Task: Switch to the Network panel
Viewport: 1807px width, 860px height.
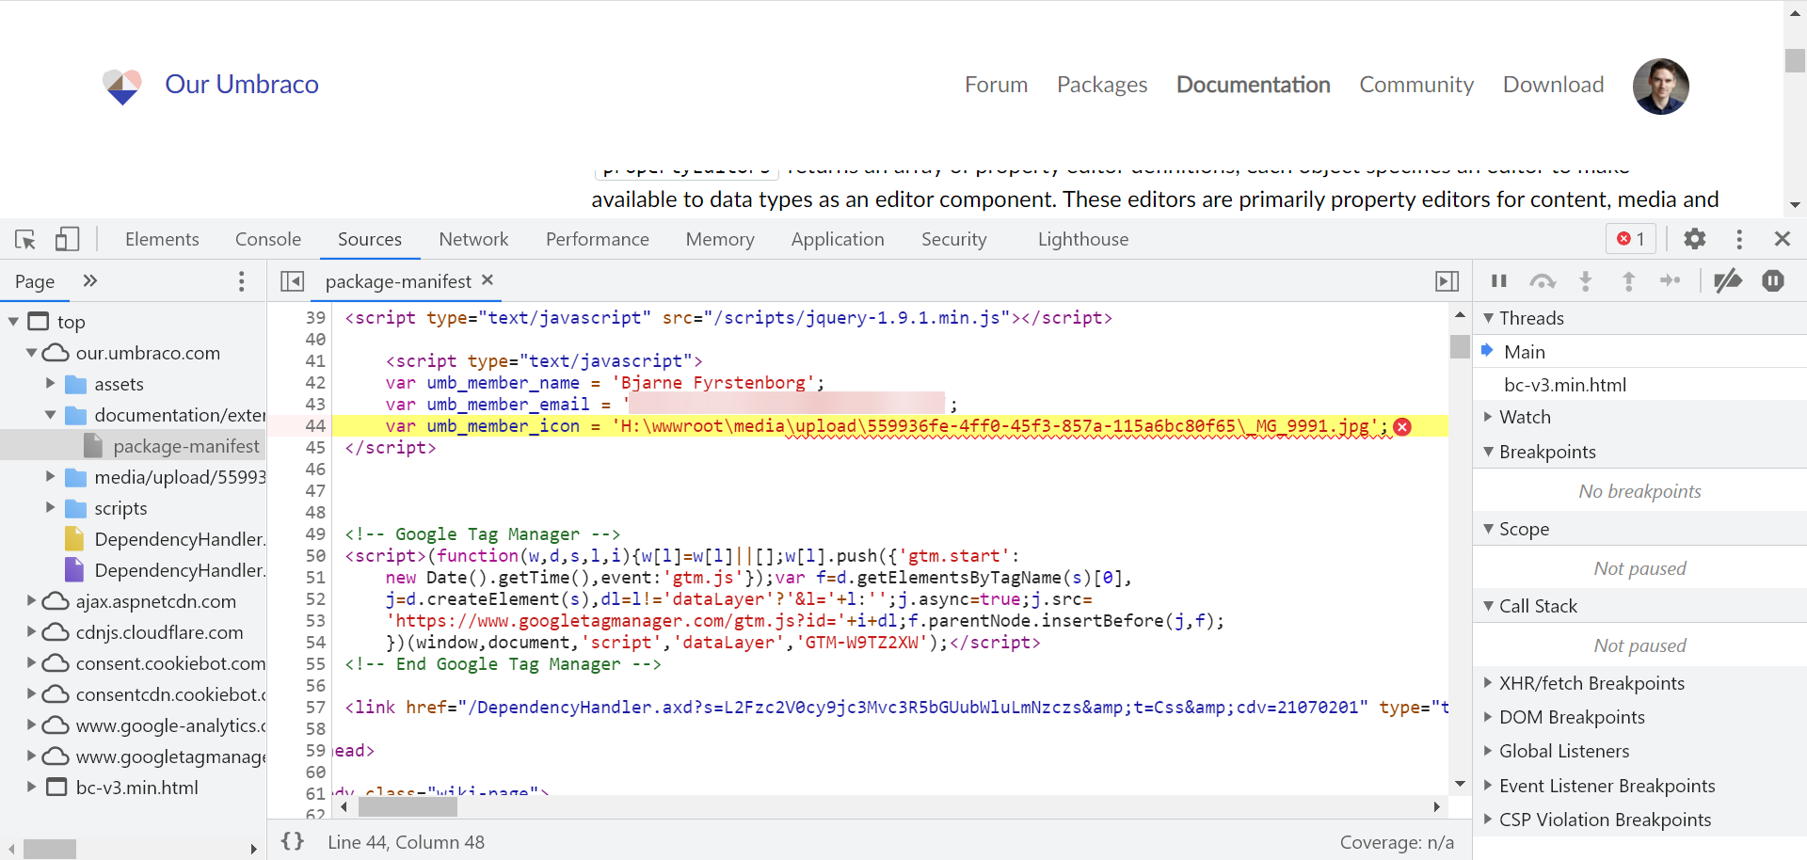Action: (x=473, y=239)
